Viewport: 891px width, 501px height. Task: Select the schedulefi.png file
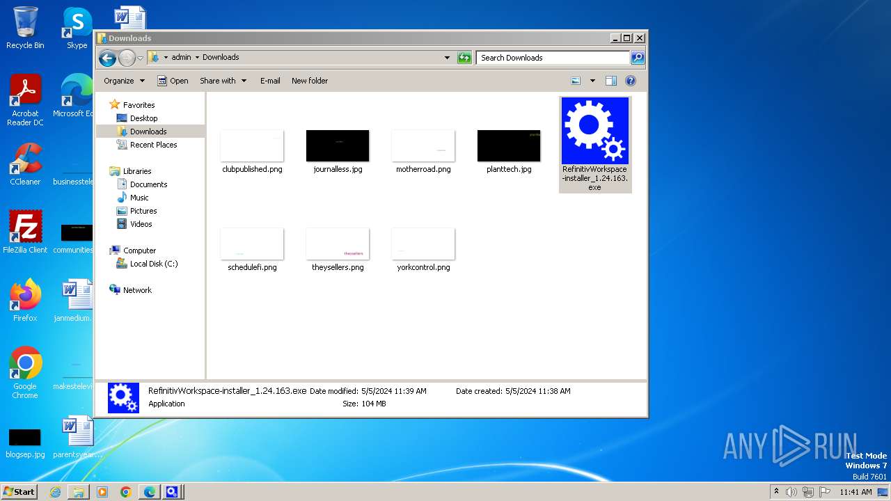click(252, 249)
